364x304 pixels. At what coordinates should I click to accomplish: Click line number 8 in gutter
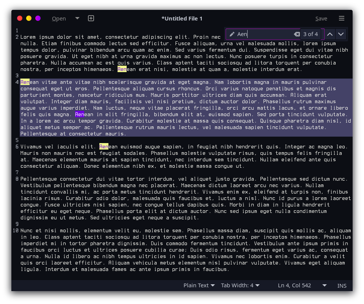point(17,179)
